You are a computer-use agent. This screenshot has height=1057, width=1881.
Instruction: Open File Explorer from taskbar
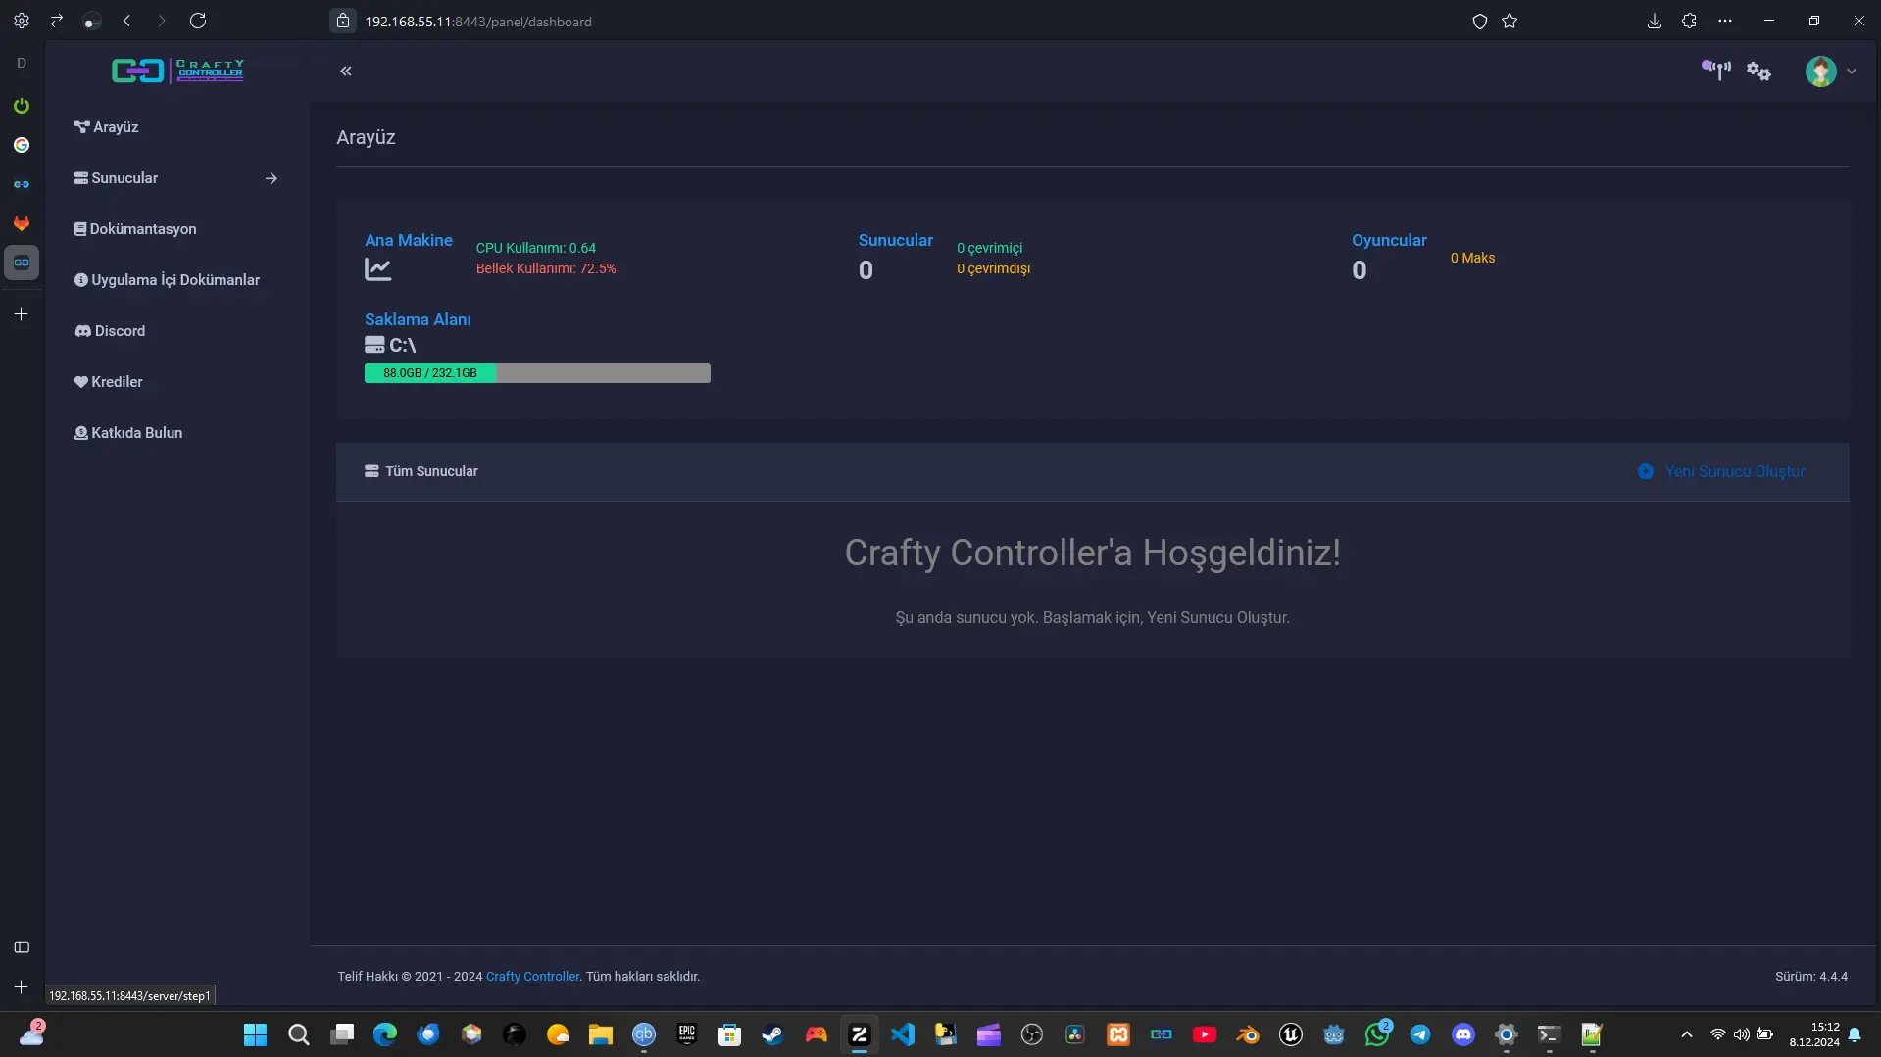pos(601,1034)
